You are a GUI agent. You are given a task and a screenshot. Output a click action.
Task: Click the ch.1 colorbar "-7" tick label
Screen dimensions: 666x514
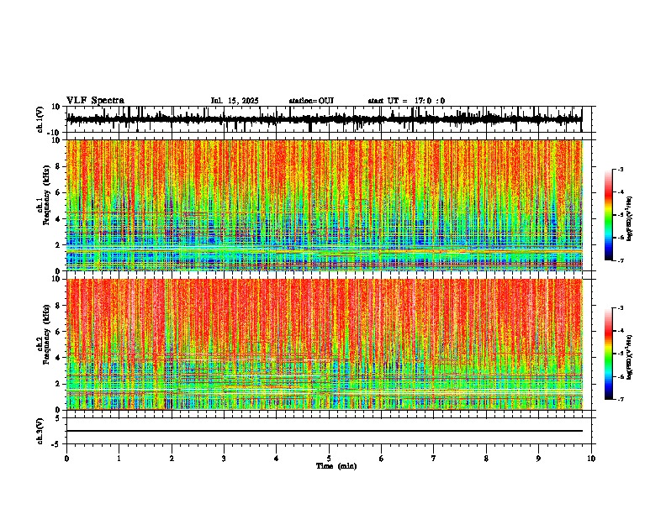[x=621, y=260]
